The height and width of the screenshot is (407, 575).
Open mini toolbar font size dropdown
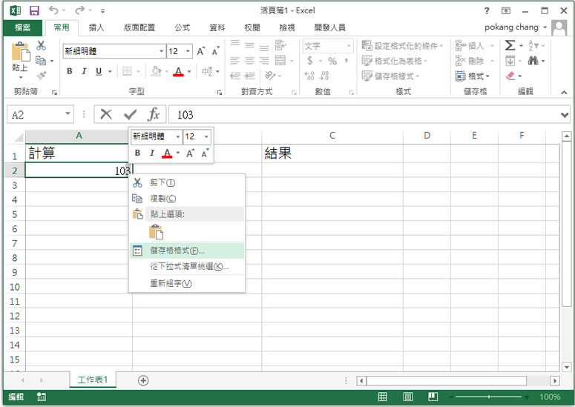[x=206, y=136]
